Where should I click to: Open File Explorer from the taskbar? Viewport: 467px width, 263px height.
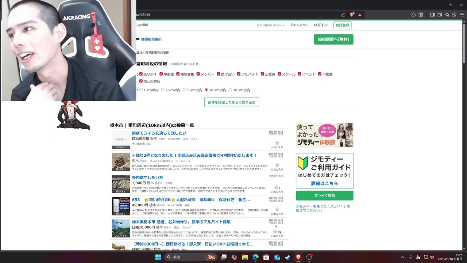tap(245, 257)
